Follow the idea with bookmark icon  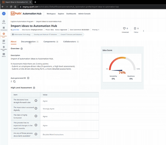tap(135, 28)
